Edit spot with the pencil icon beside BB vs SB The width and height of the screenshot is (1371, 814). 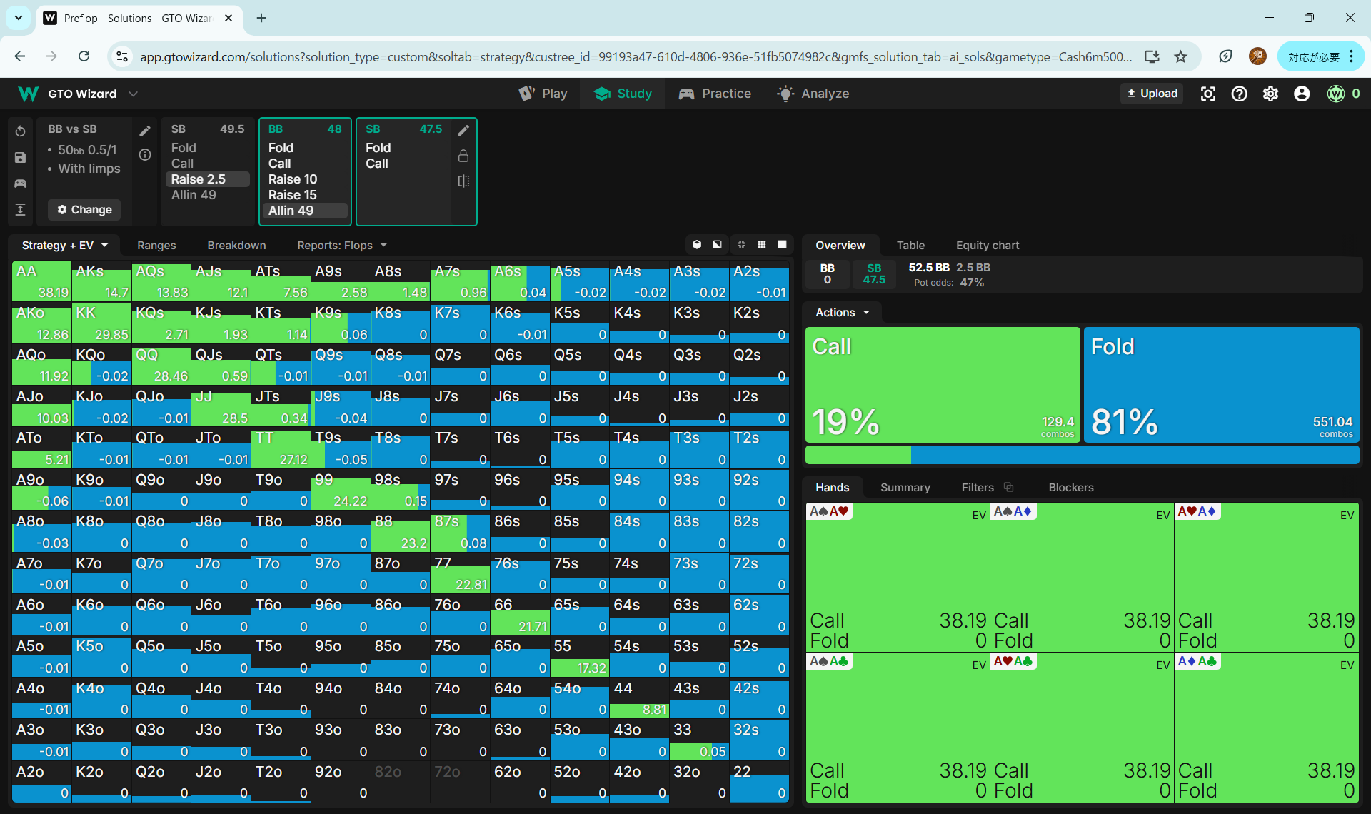[x=145, y=131]
